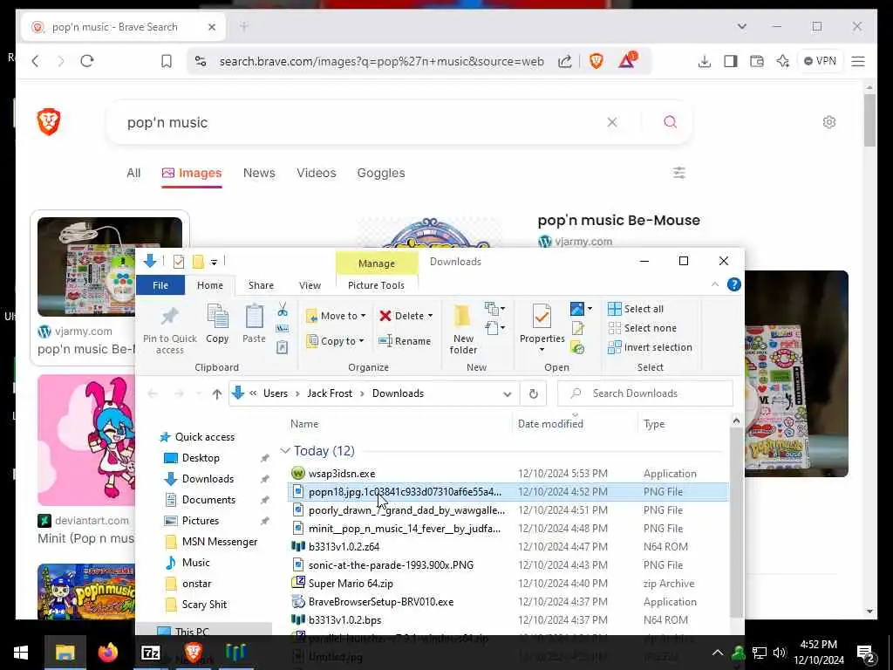Click the Up arrow to parent folder
Viewport: 893px width, 670px height.
click(217, 393)
